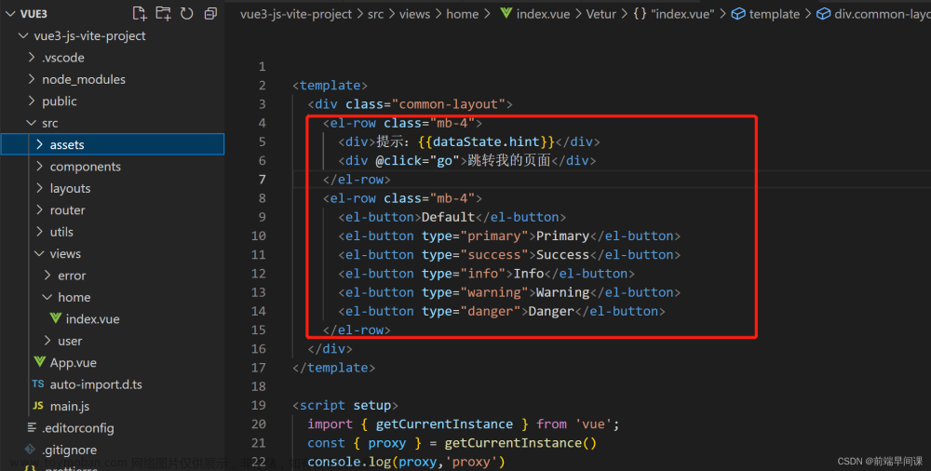The height and width of the screenshot is (471, 931).
Task: Collapse the views folder
Action: click(39, 253)
